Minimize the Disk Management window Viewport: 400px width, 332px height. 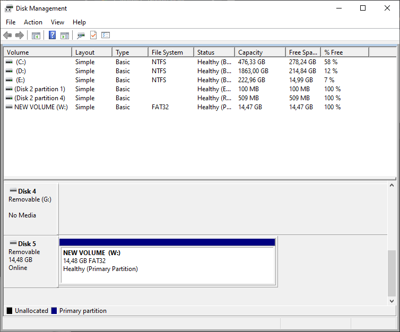coord(339,8)
